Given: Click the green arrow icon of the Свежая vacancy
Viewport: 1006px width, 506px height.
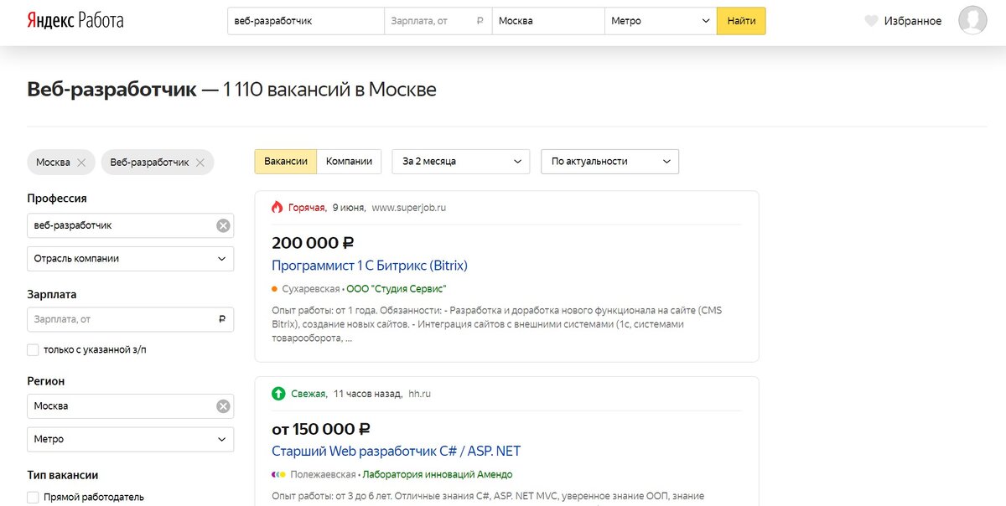Looking at the screenshot, I should tap(278, 393).
